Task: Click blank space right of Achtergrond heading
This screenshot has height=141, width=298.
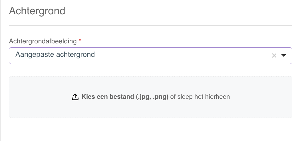Action: 179,11
